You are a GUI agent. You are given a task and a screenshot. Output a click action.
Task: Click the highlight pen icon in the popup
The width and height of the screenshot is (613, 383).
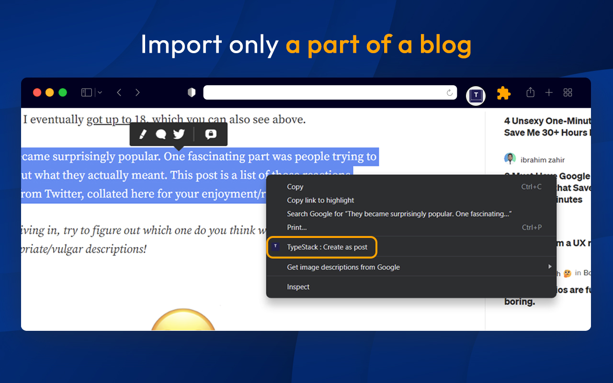[142, 135]
